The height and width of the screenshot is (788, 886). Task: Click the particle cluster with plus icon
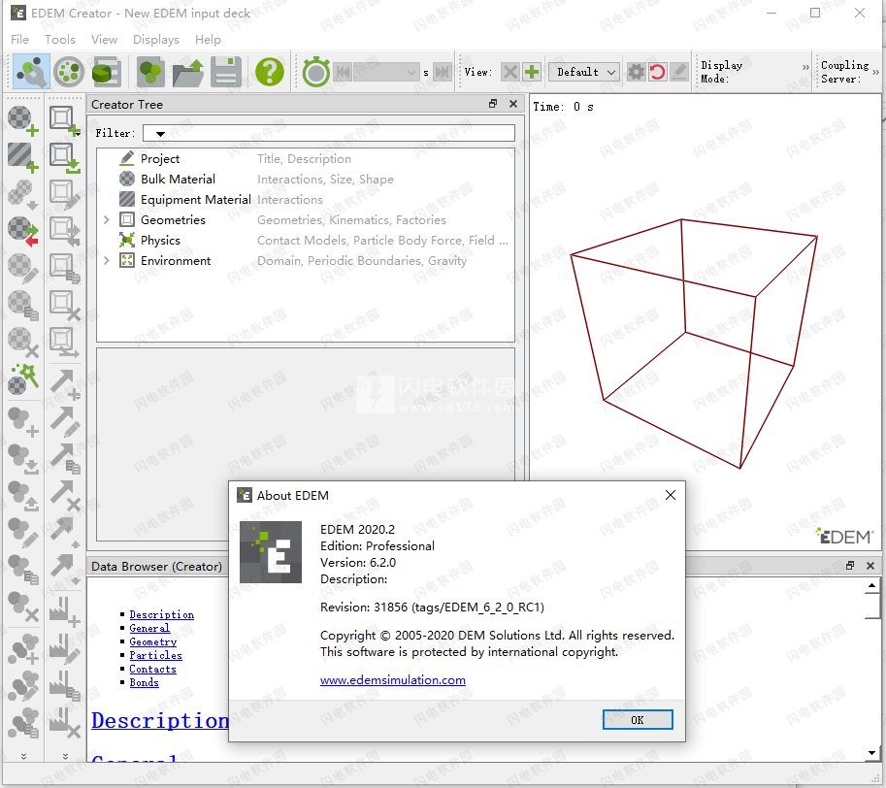[23, 421]
